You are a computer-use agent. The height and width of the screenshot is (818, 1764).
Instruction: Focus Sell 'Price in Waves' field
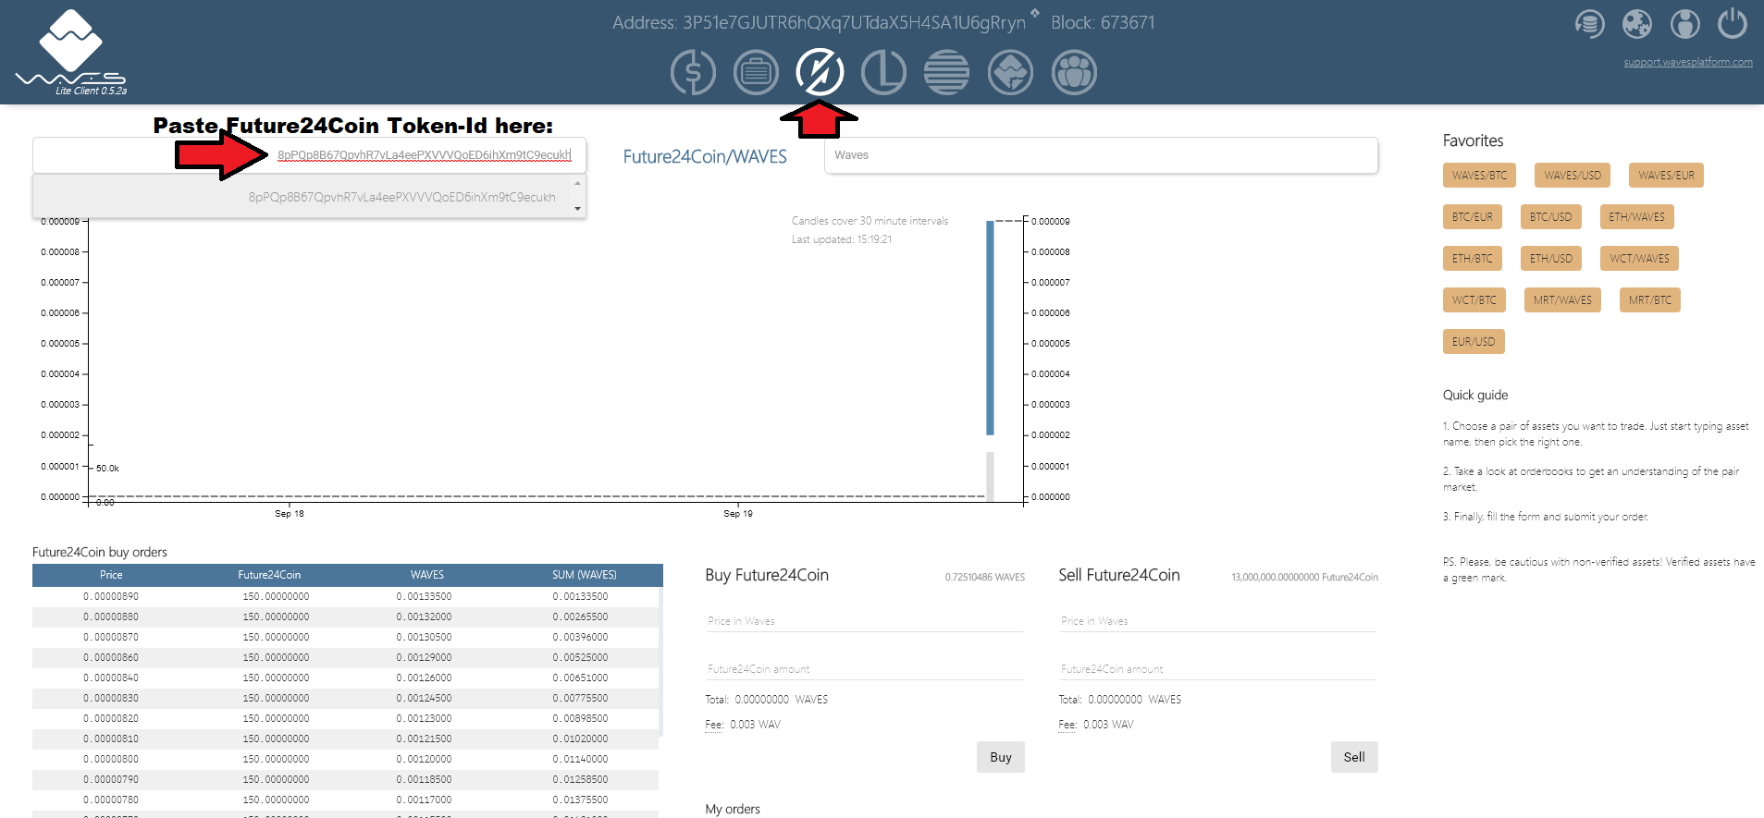click(x=1217, y=621)
